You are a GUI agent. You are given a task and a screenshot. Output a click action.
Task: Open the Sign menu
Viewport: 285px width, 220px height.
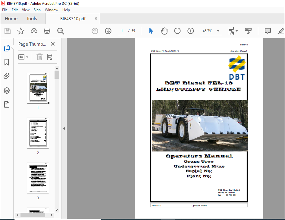(x=37, y=10)
